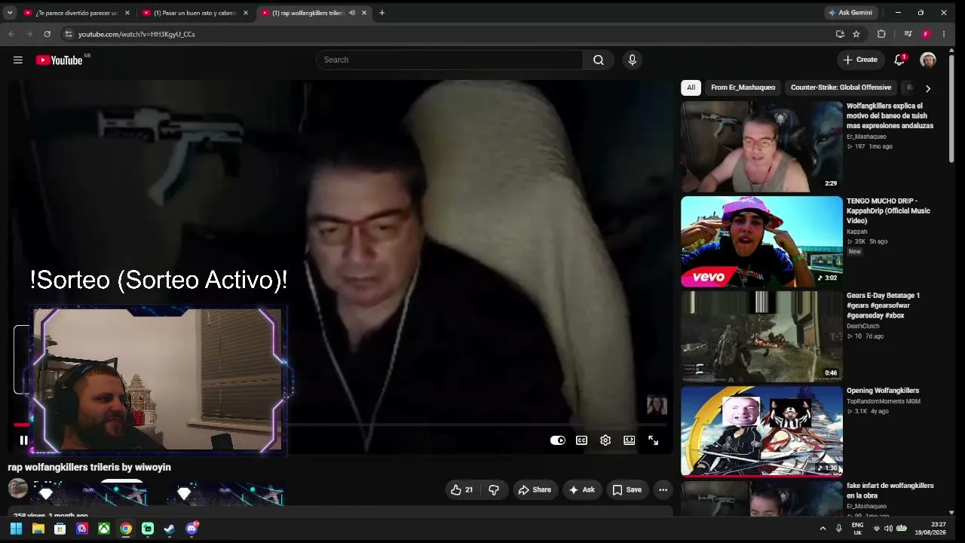This screenshot has height=543, width=965.
Task: Click the youtube.com address bar URL
Action: [136, 35]
